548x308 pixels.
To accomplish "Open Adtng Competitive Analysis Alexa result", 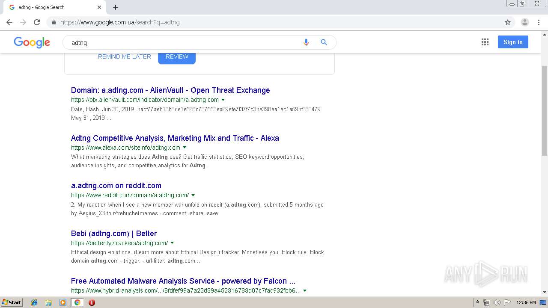I will (x=175, y=138).
